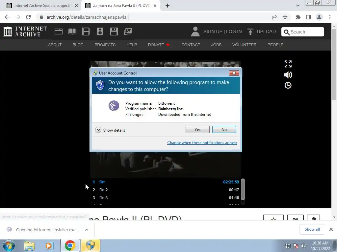Screen dimensions: 337x252
Task: Open the VOLUNTEER menu item
Action: [x=245, y=45]
